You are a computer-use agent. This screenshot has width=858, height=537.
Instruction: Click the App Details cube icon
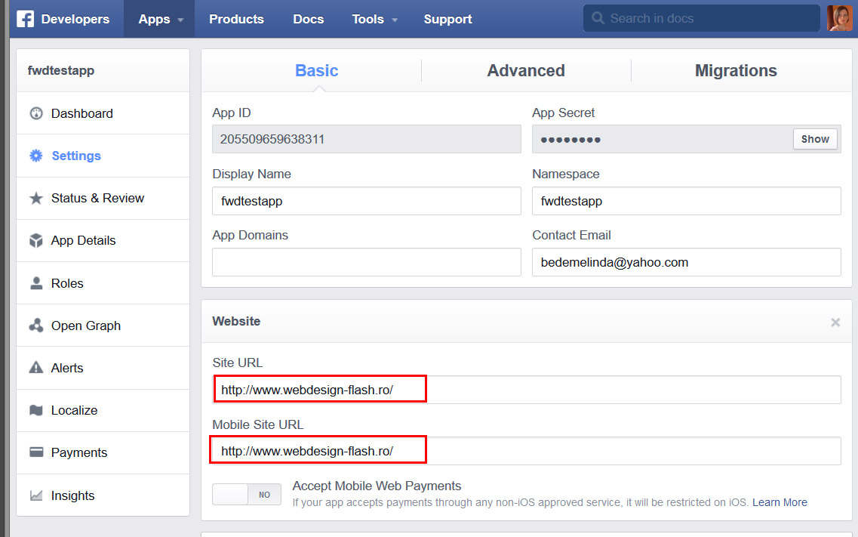pos(36,241)
